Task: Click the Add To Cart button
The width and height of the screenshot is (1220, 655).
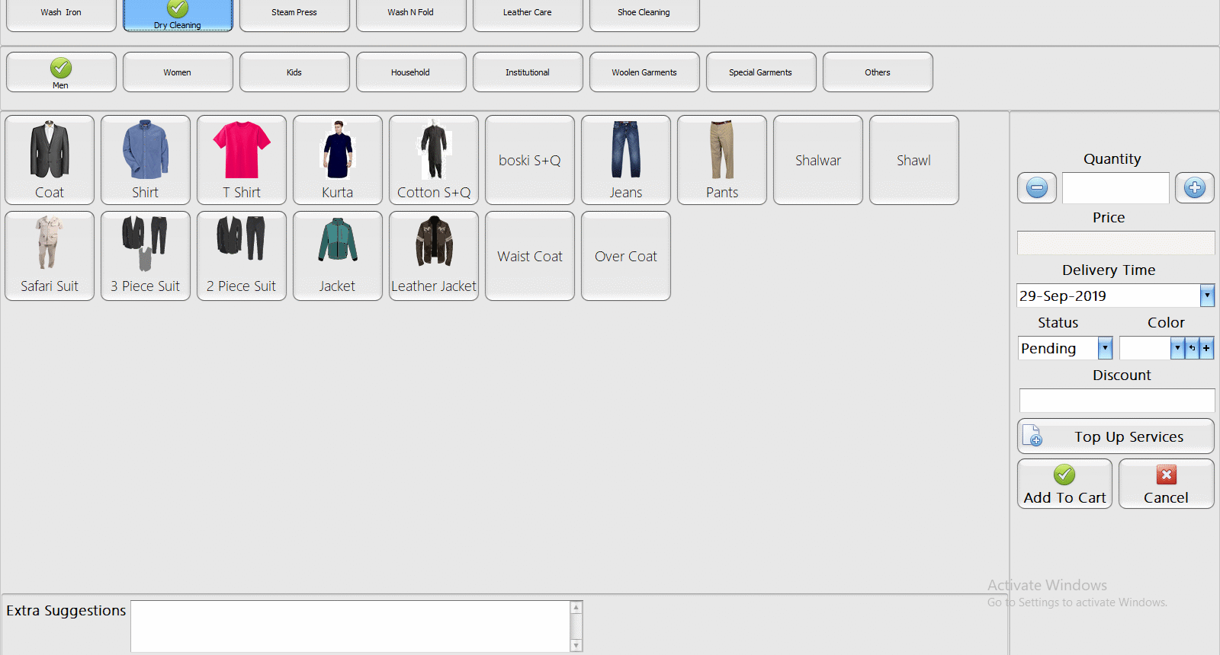Action: point(1064,484)
